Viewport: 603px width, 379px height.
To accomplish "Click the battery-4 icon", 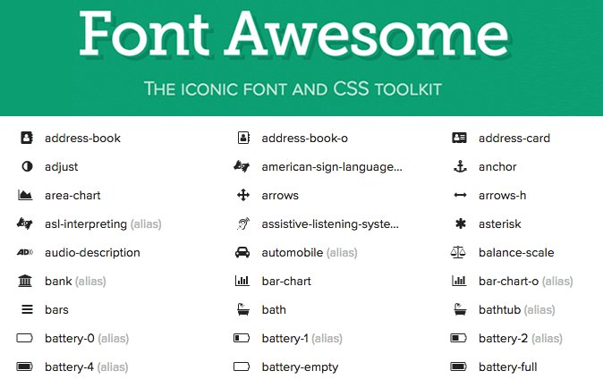I will (25, 366).
